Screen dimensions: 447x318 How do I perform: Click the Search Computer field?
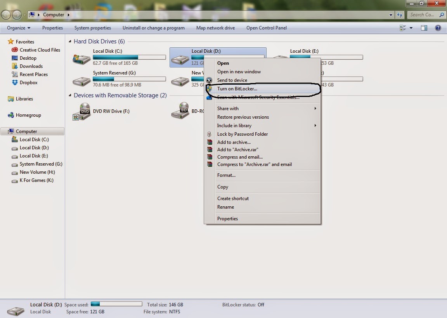click(426, 15)
